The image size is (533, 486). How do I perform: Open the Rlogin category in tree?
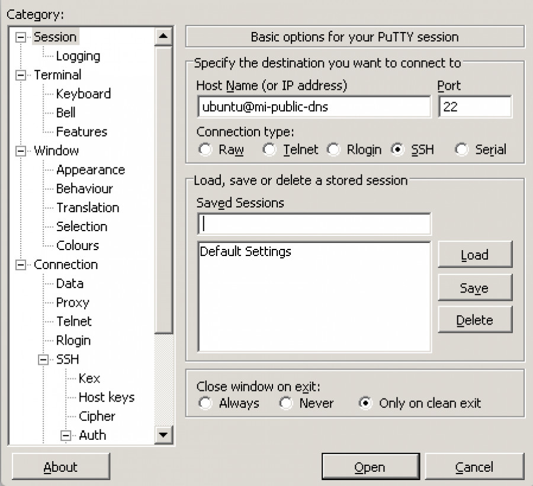tap(73, 341)
